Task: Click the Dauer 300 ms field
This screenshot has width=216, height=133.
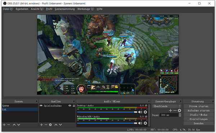Action: tap(169, 115)
